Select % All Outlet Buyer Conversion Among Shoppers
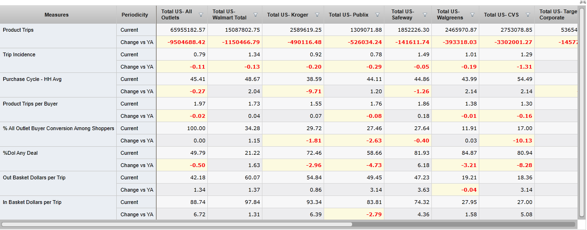The width and height of the screenshot is (587, 230). click(x=58, y=128)
